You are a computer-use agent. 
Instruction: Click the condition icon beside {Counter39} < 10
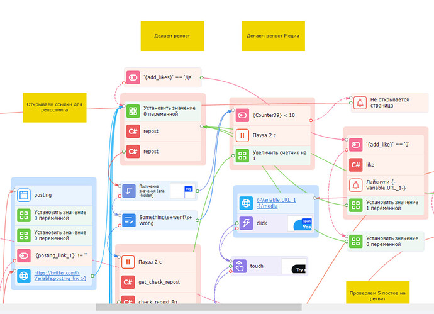242,115
